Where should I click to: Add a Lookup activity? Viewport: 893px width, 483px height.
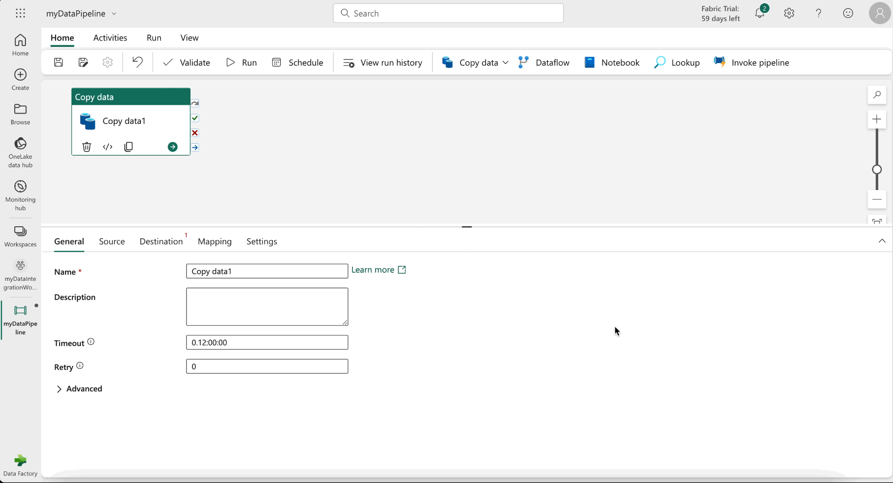[677, 63]
